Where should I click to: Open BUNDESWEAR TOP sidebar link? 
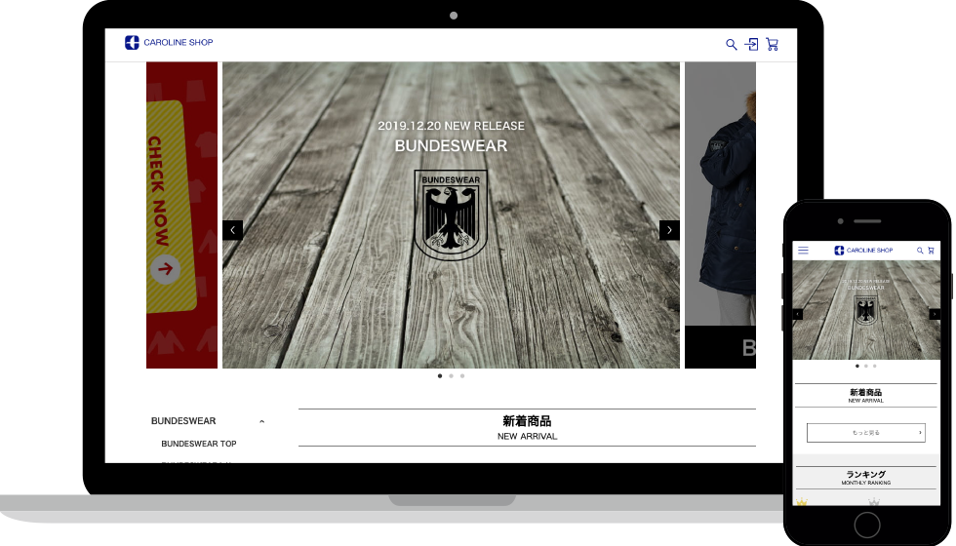(x=199, y=444)
